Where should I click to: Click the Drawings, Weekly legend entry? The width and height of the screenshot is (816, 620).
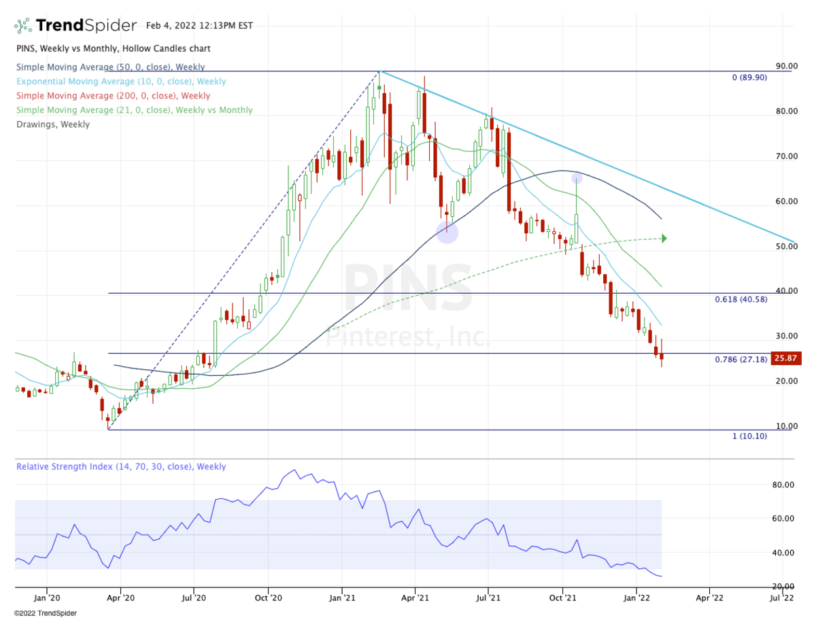point(52,124)
